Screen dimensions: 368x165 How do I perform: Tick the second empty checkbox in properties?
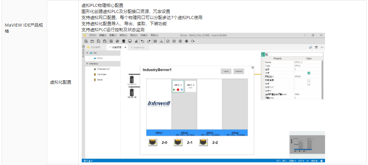tap(309, 84)
